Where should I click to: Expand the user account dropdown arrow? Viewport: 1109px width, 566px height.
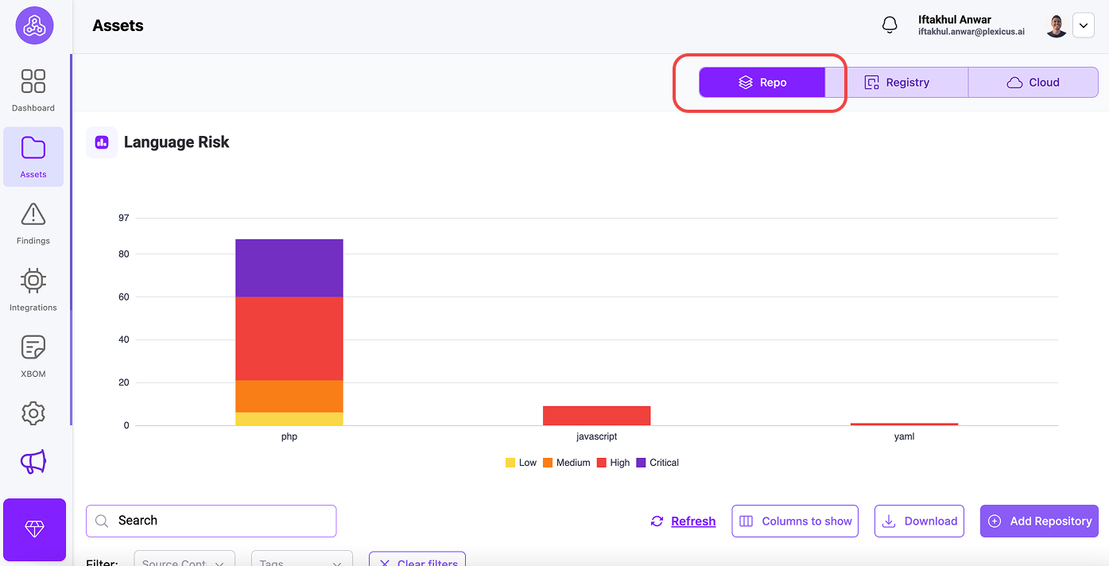(x=1084, y=25)
